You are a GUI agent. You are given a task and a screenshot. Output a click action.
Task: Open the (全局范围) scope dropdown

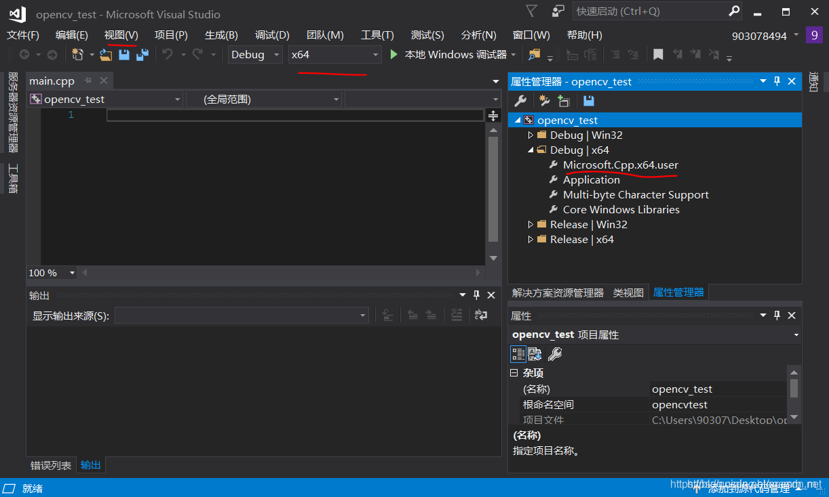pos(264,100)
